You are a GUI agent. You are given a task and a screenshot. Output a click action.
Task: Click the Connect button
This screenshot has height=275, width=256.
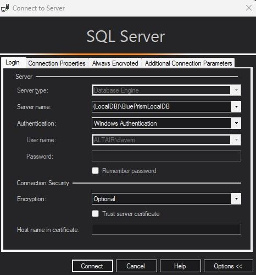[92, 266]
